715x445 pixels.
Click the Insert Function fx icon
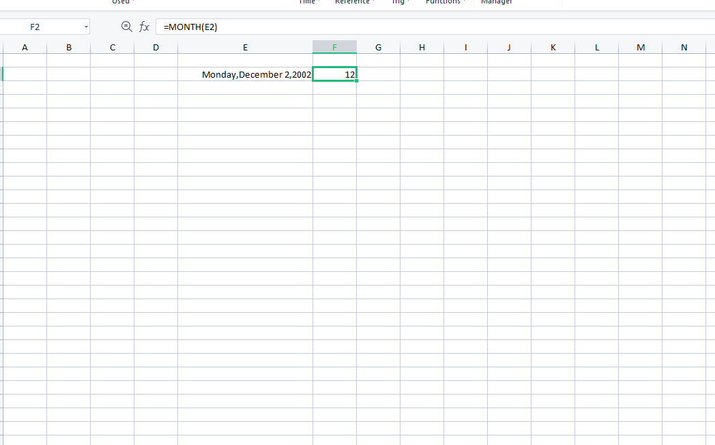pyautogui.click(x=144, y=26)
